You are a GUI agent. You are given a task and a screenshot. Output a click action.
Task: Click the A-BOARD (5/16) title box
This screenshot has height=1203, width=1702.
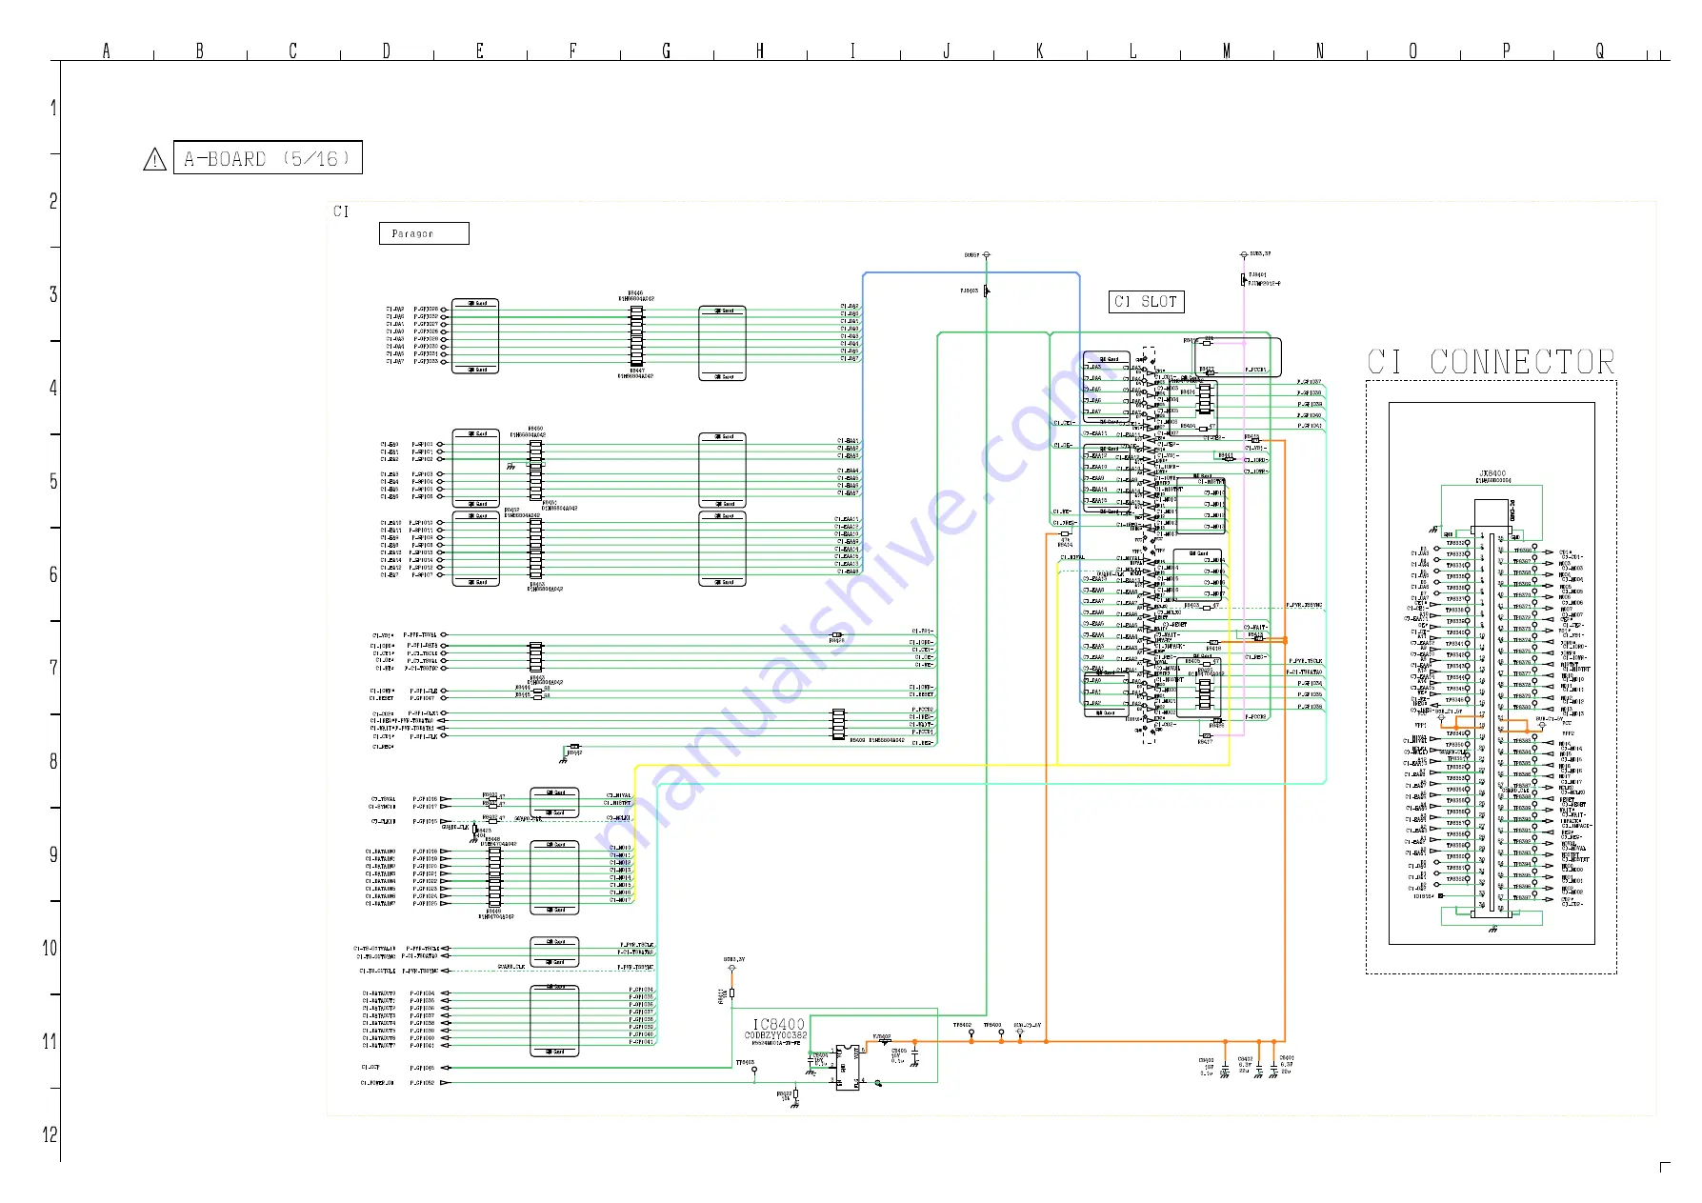[268, 158]
